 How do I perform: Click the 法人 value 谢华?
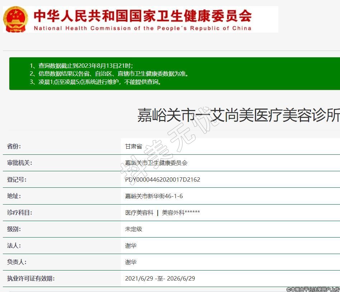131,246
